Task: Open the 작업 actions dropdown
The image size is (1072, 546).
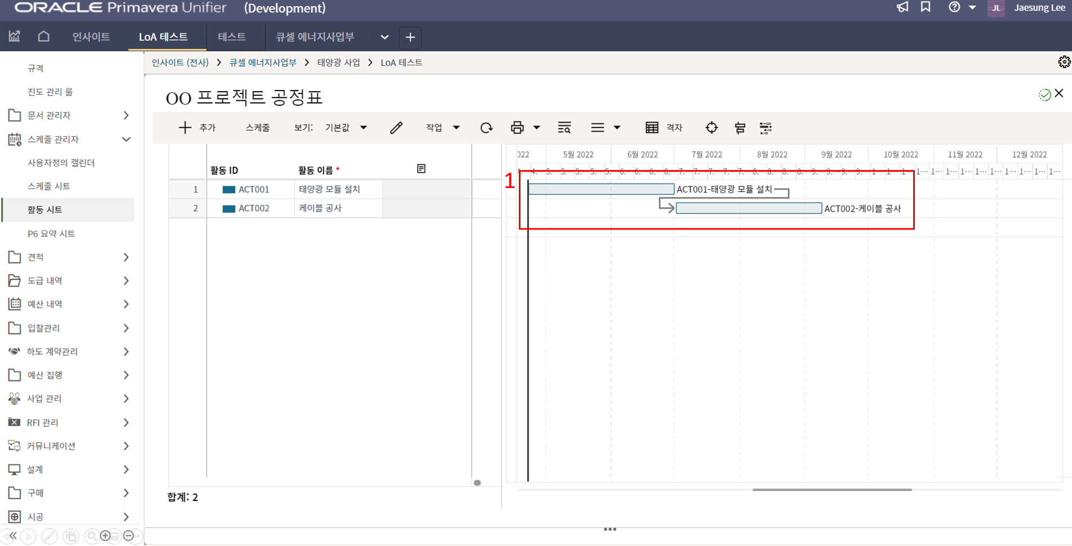Action: [442, 128]
